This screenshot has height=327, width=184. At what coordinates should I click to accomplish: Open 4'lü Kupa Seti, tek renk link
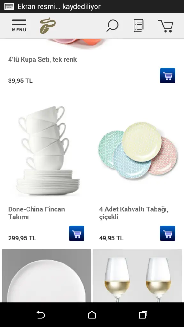tap(42, 59)
